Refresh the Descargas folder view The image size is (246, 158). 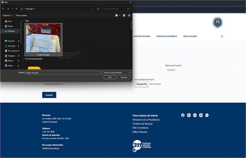[x=98, y=9]
